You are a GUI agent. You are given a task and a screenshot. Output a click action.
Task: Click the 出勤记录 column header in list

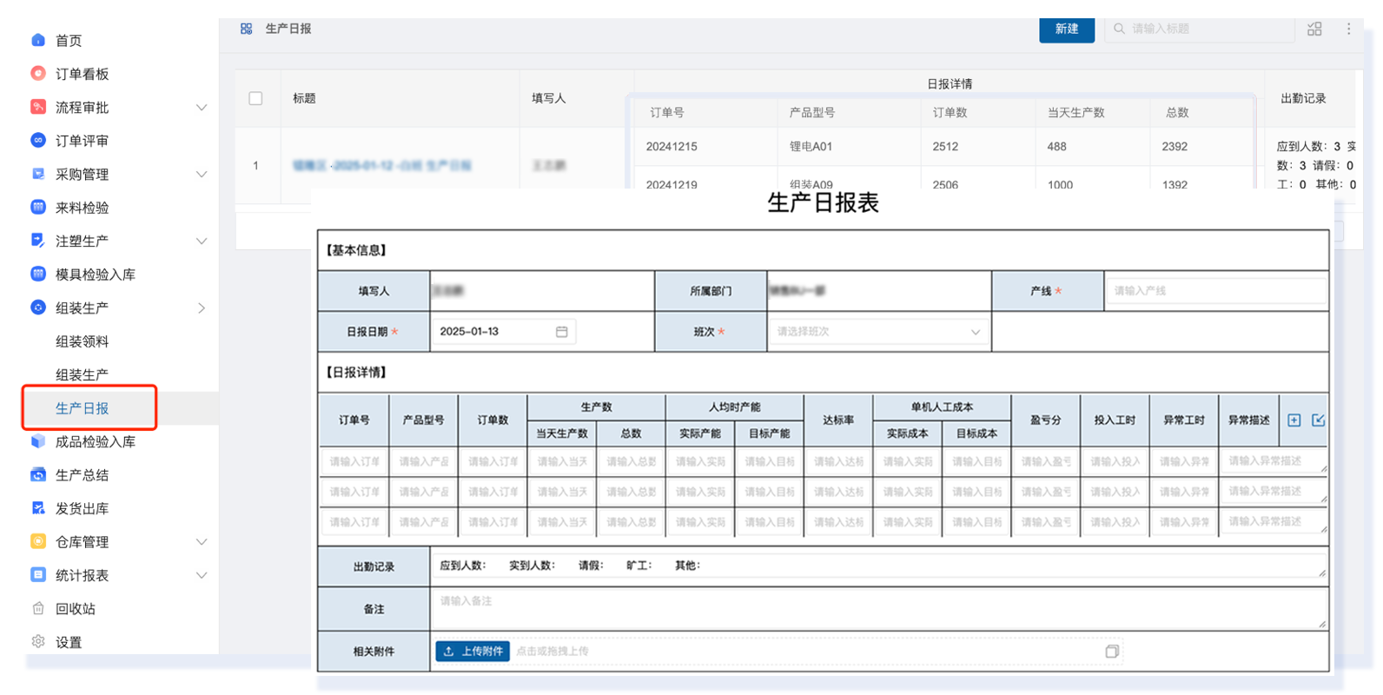click(1303, 98)
